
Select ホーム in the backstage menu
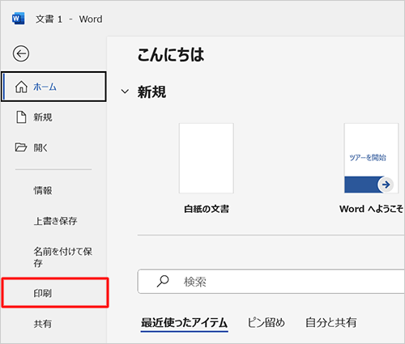pyautogui.click(x=53, y=87)
